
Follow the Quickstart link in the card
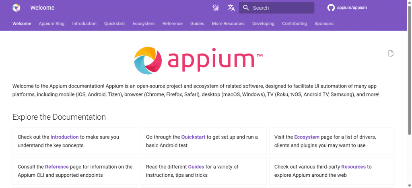193,137
